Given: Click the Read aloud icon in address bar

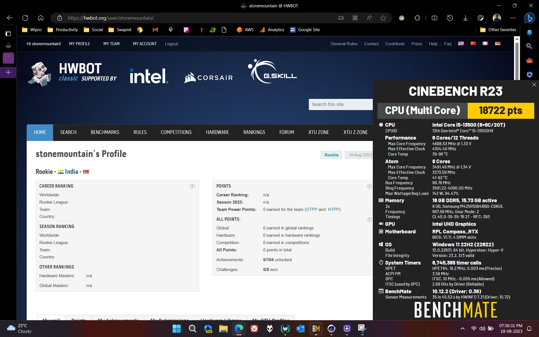Looking at the screenshot, I should coord(369,18).
